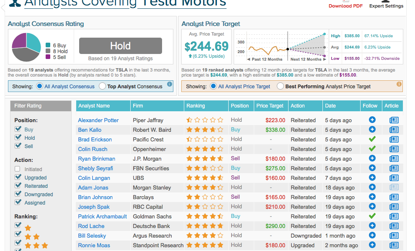Click the gray Hold consensus button
The image size is (415, 251).
(121, 46)
